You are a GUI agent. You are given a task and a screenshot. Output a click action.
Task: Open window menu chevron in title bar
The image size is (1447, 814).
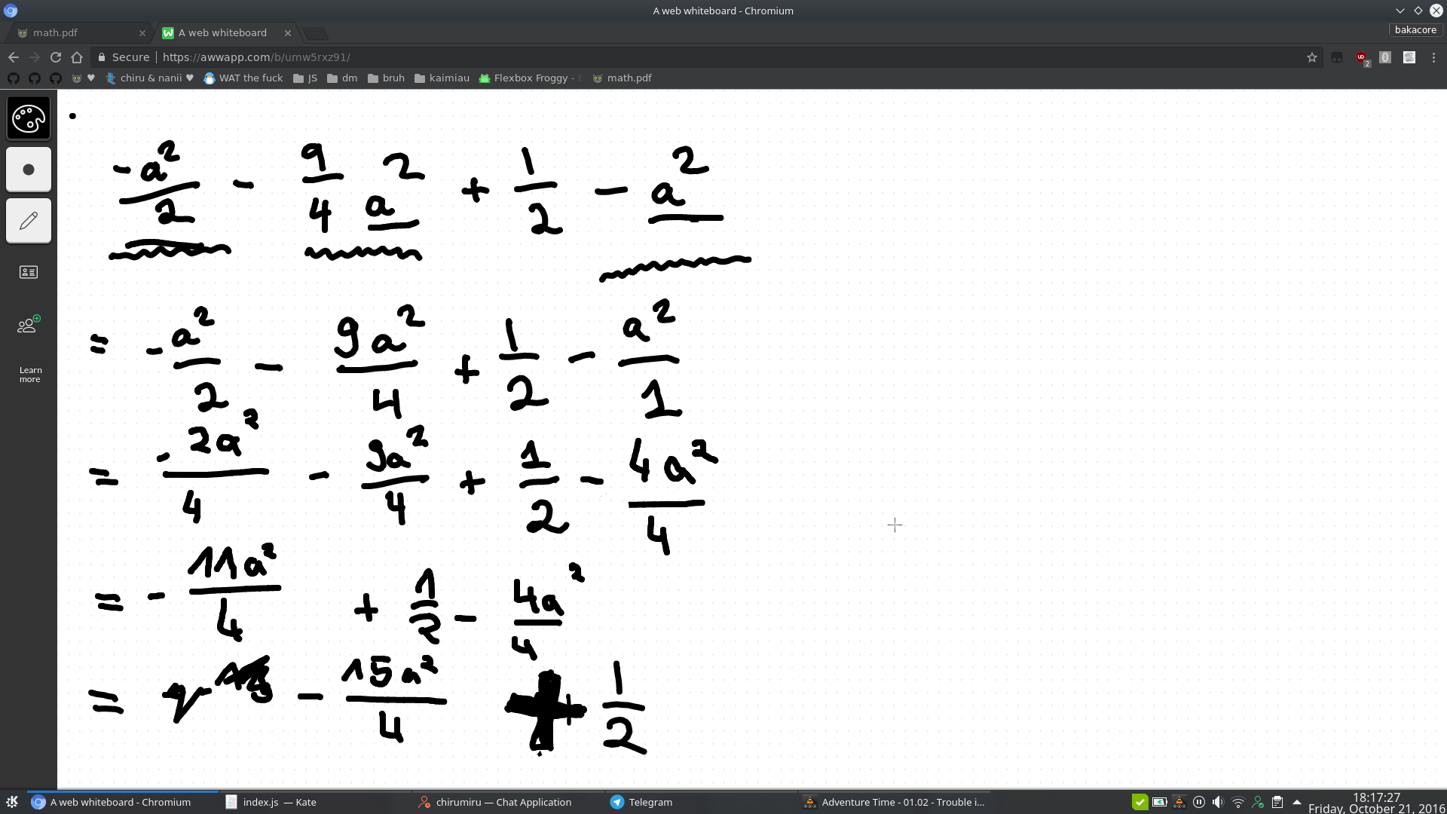1400,11
